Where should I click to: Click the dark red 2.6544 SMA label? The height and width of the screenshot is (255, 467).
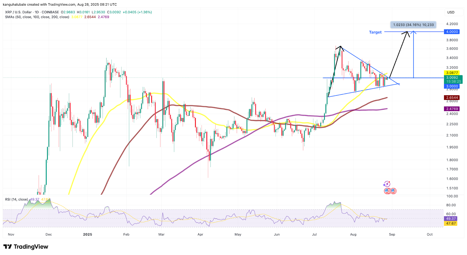point(452,98)
